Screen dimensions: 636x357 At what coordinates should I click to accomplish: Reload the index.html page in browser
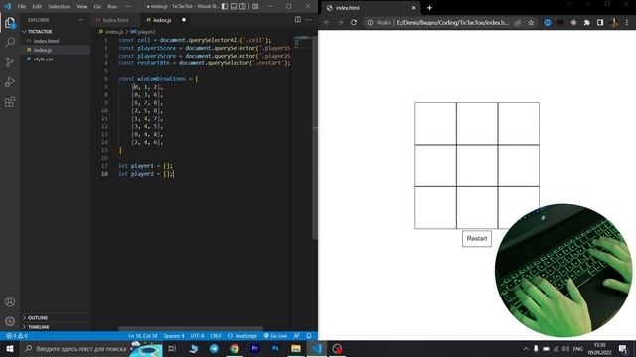[354, 22]
